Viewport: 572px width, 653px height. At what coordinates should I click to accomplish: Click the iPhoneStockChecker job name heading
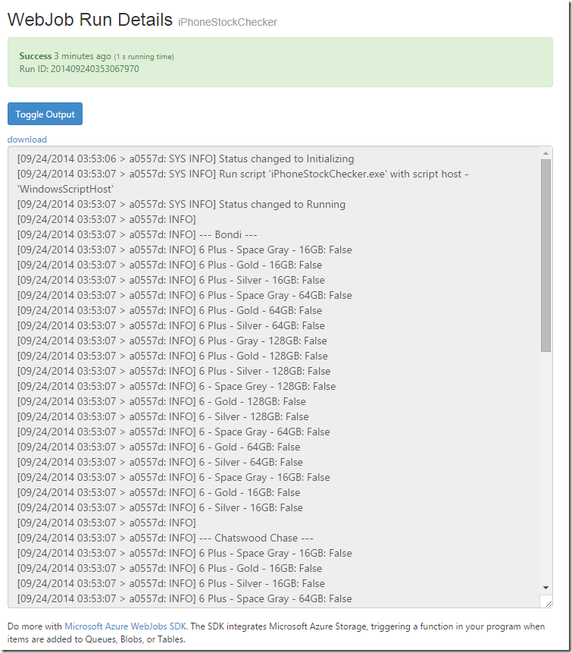(227, 22)
